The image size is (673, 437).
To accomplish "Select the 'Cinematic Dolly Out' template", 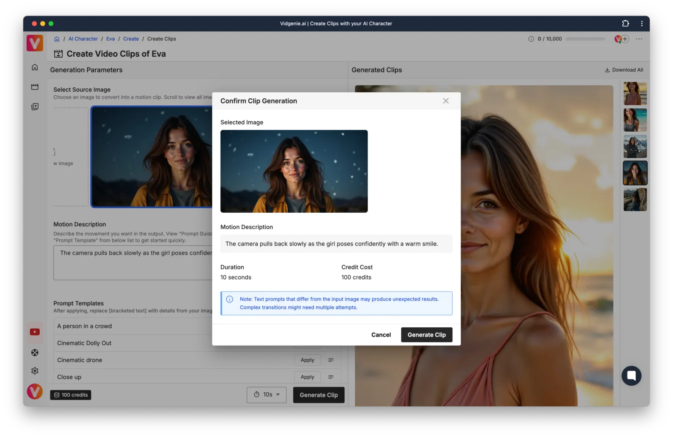I will tap(84, 343).
